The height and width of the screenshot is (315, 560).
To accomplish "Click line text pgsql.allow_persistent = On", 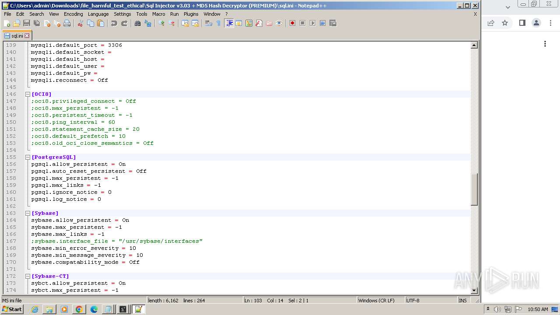I will [x=78, y=164].
